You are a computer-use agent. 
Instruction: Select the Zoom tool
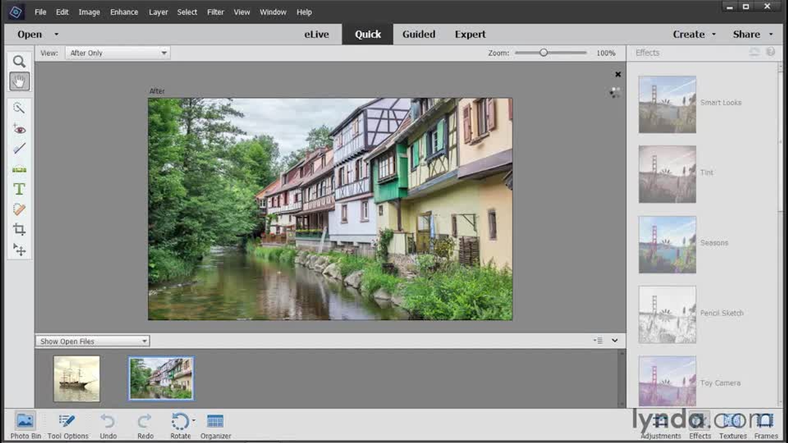tap(19, 62)
